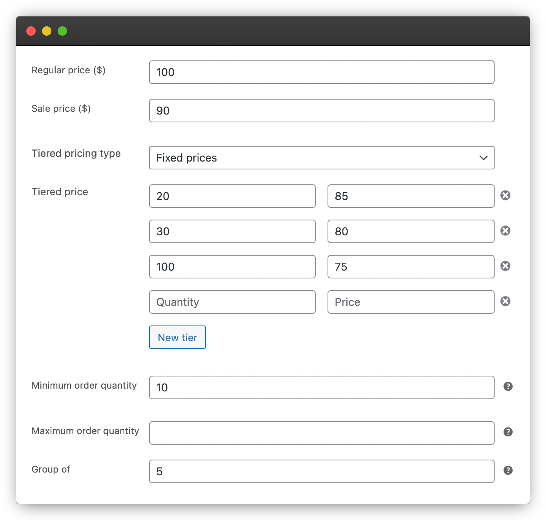Screen dimensions: 546x520
Task: Edit the Minimum order quantity value 10
Action: pos(322,387)
